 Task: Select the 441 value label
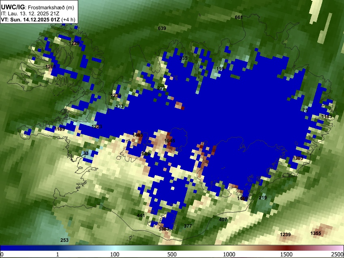(x=141, y=216)
